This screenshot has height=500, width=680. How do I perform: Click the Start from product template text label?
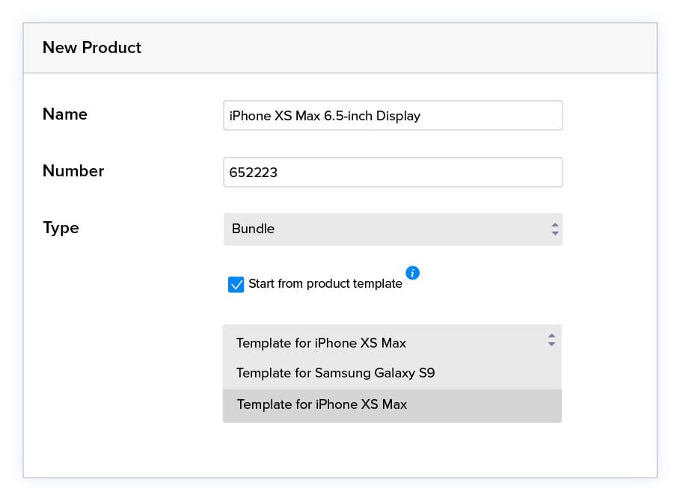325,284
